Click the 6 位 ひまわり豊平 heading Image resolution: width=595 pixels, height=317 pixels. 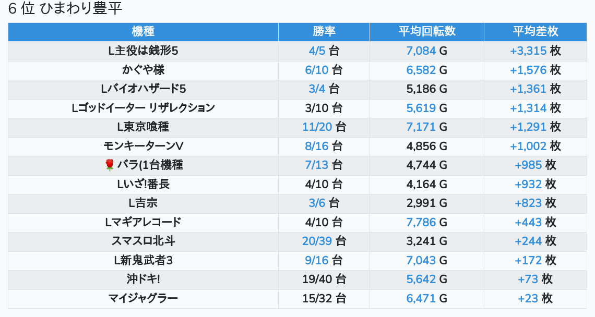pyautogui.click(x=65, y=9)
